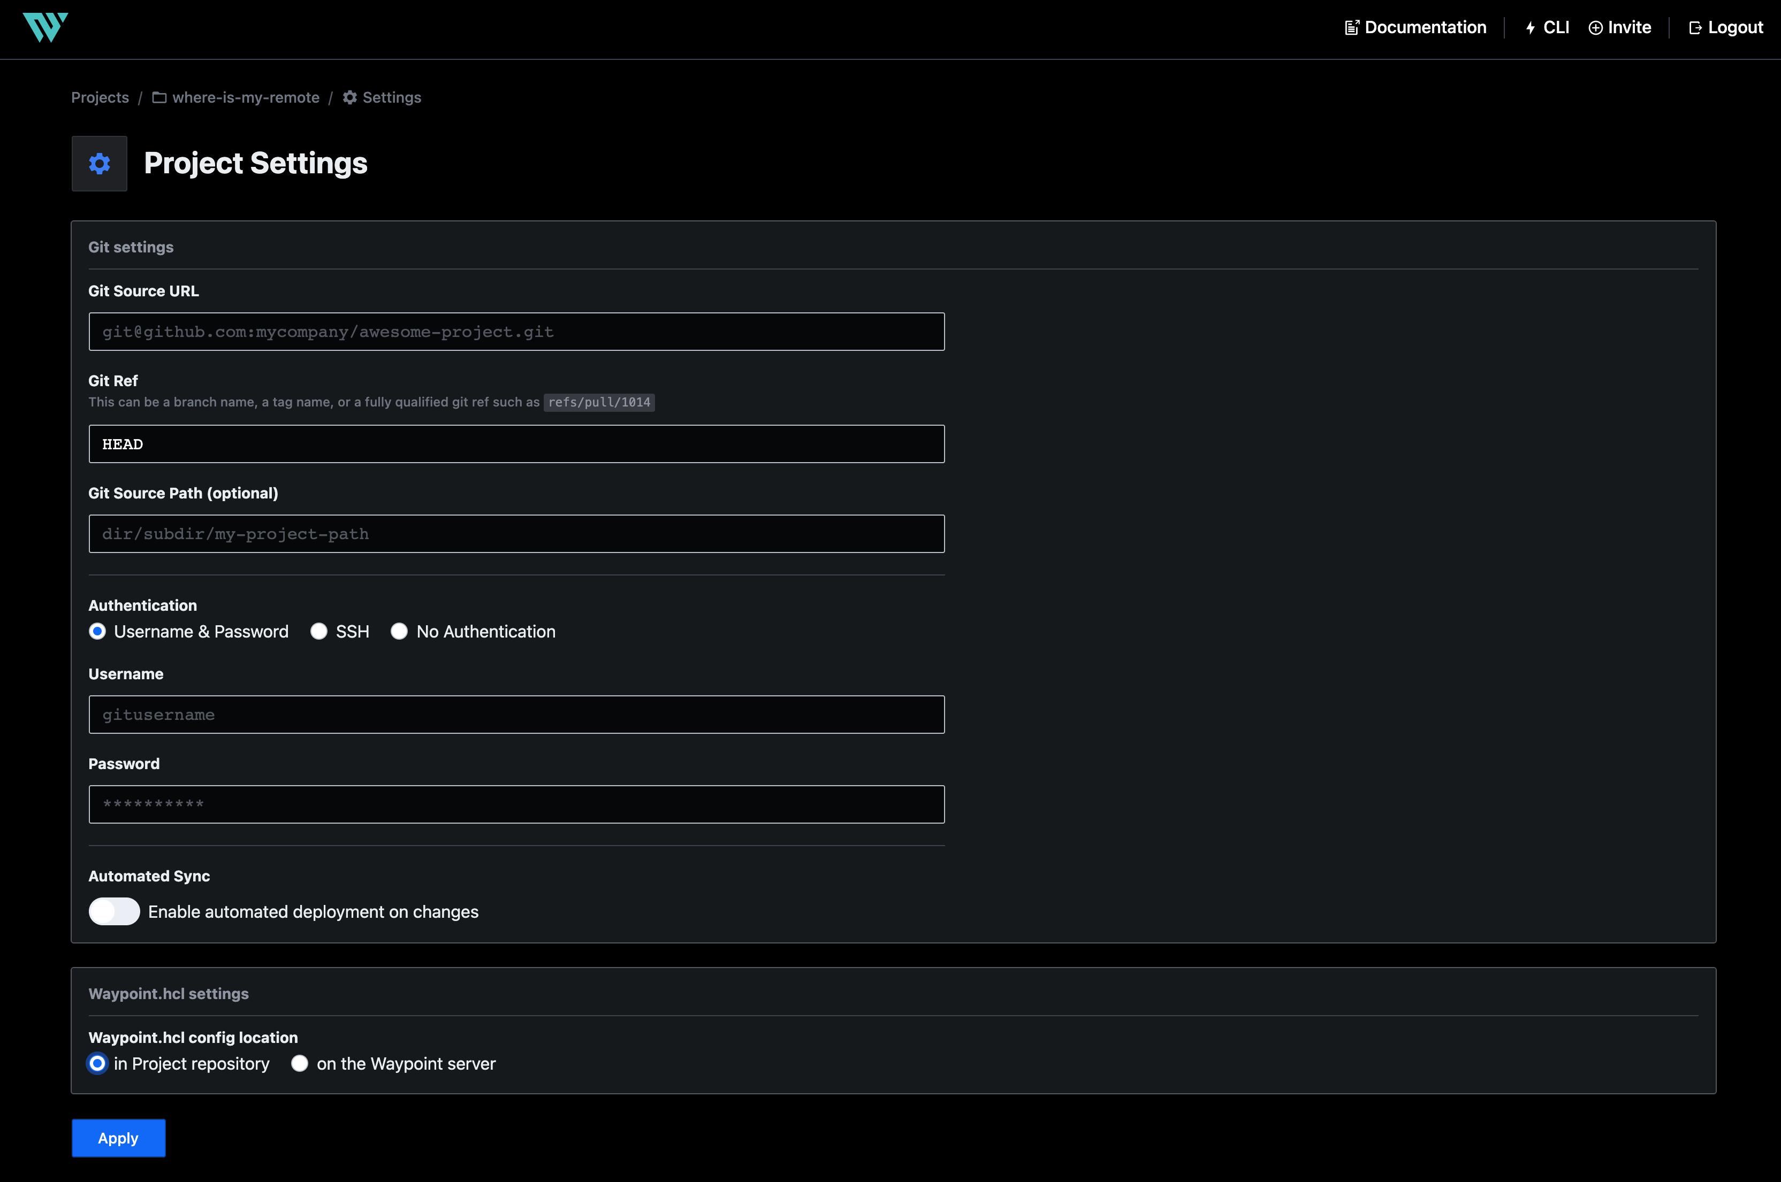The width and height of the screenshot is (1781, 1182).
Task: Click the Invite plus icon
Action: (1595, 27)
